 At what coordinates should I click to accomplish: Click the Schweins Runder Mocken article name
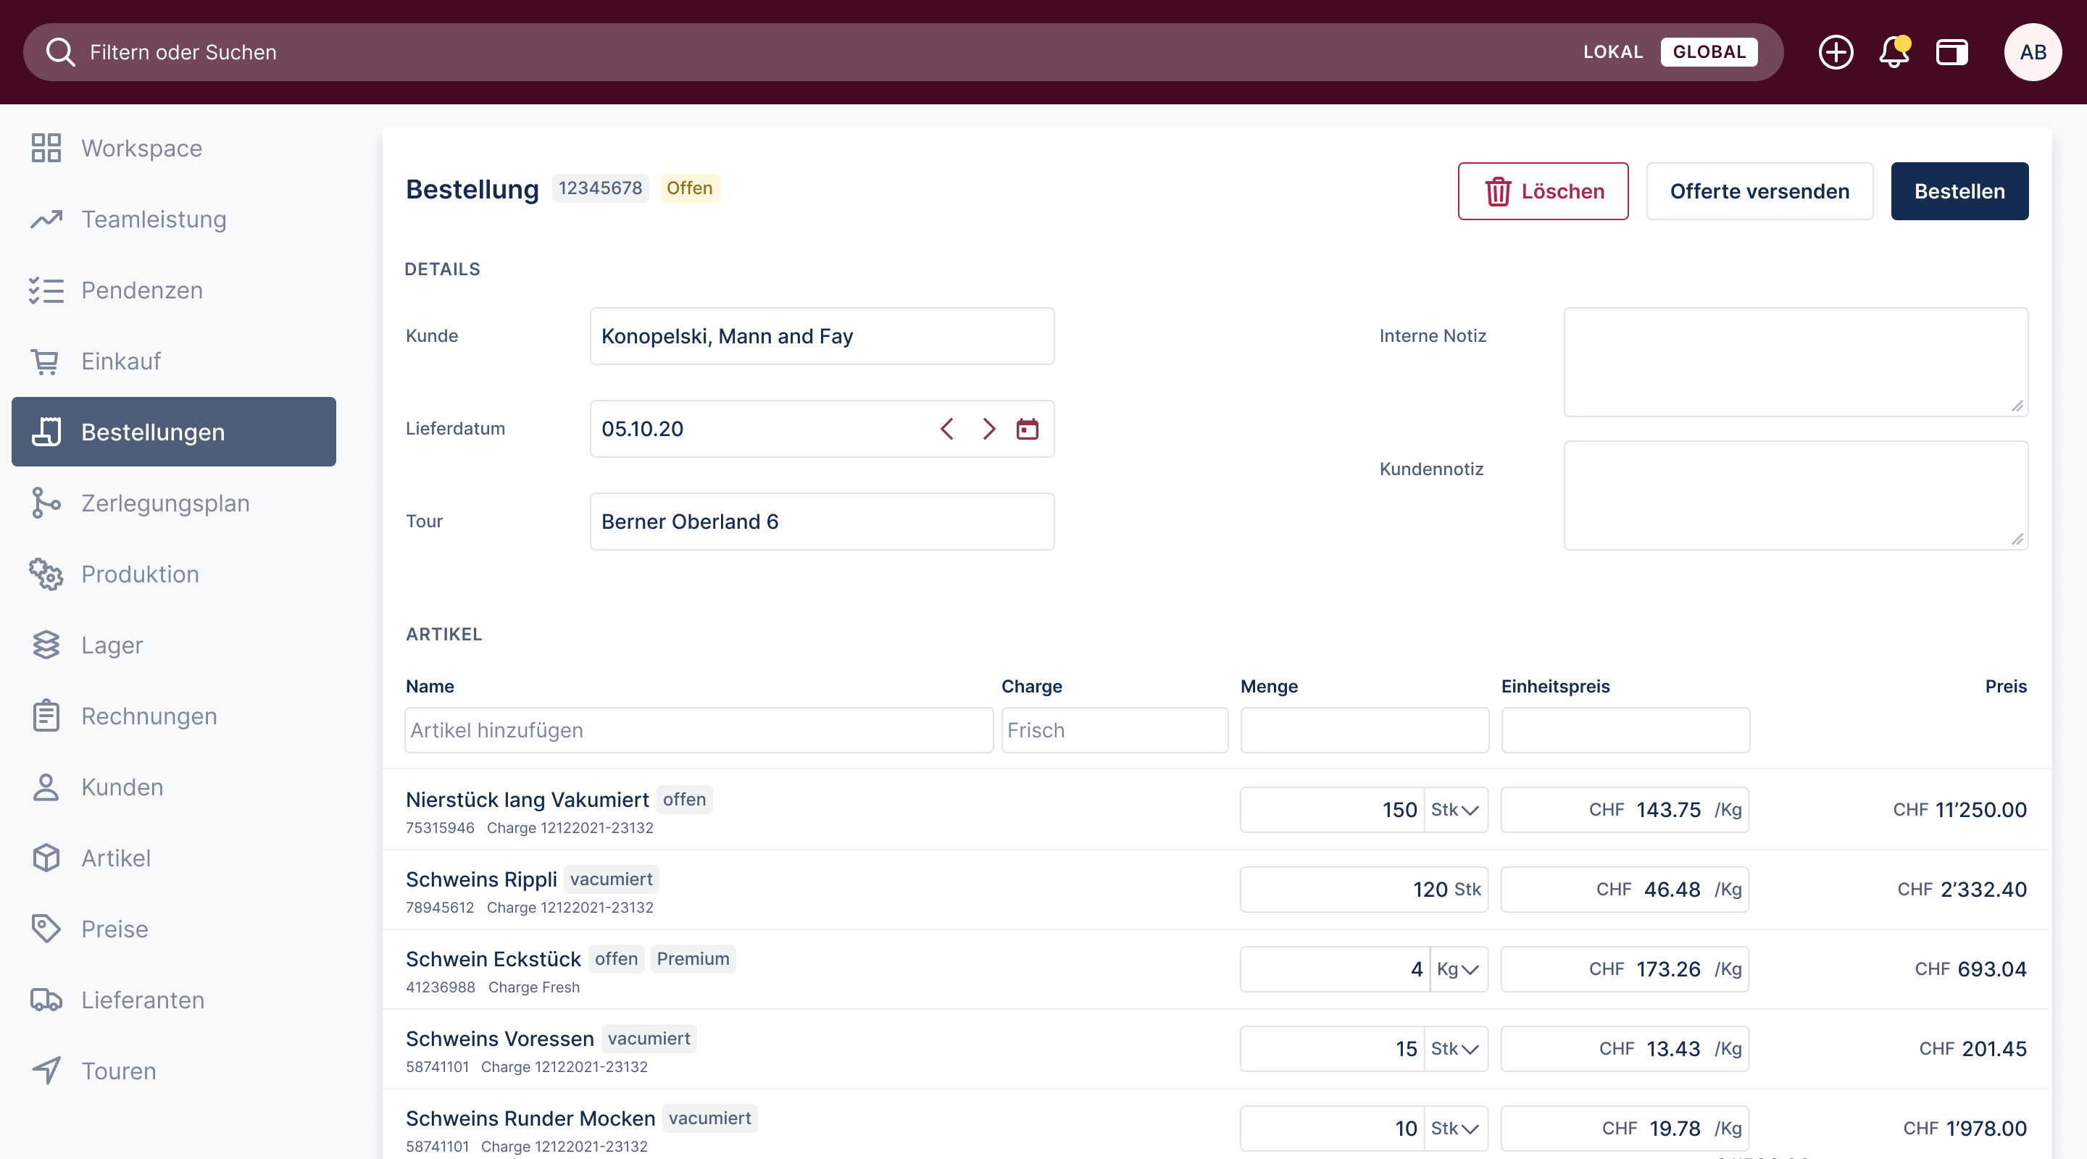pyautogui.click(x=530, y=1118)
